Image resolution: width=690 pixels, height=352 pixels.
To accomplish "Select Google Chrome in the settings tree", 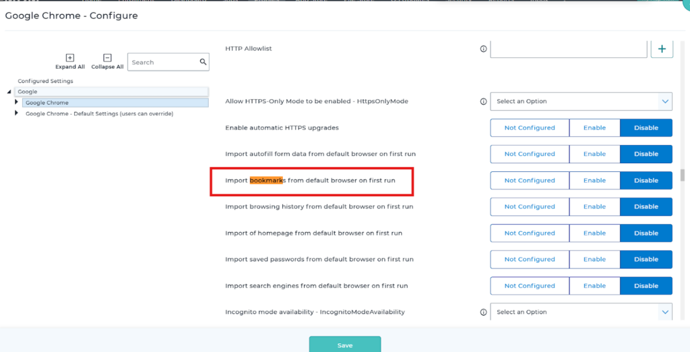I will 47,102.
